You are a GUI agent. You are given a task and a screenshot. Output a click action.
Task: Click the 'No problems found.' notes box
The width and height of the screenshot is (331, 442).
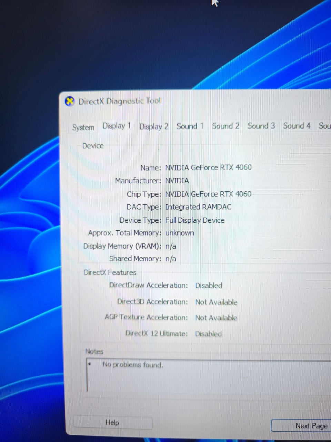[209, 376]
